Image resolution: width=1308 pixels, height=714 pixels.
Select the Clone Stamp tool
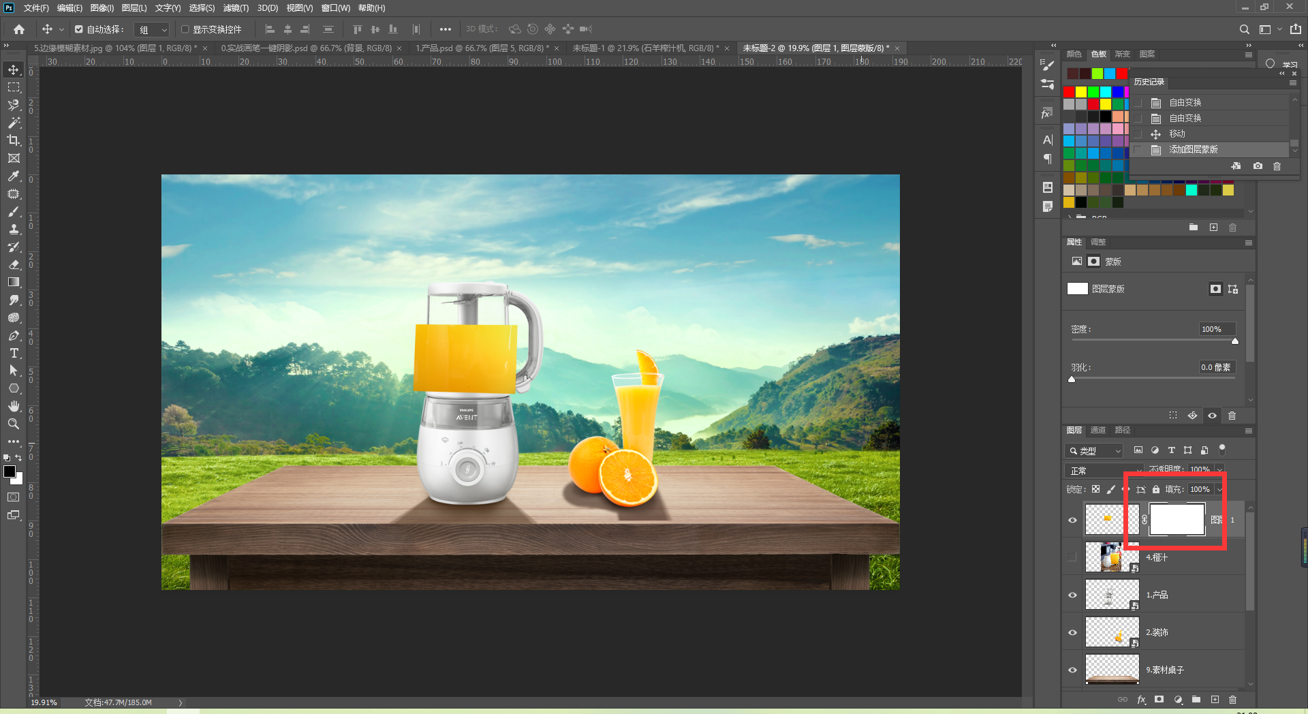pyautogui.click(x=14, y=229)
